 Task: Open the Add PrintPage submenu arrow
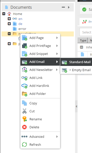click(57, 46)
